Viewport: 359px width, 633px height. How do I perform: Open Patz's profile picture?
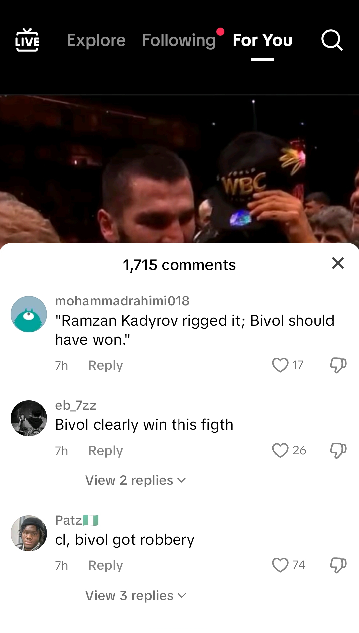pos(29,533)
